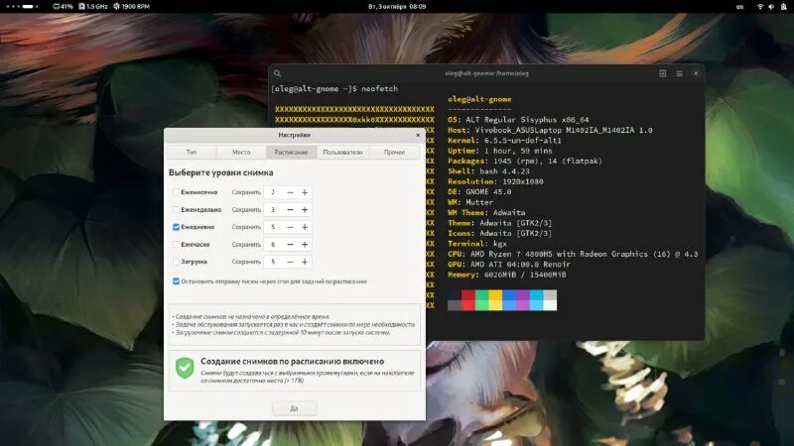Click the 1.5 GHz CPU indicator
794x446 pixels.
[x=93, y=7]
